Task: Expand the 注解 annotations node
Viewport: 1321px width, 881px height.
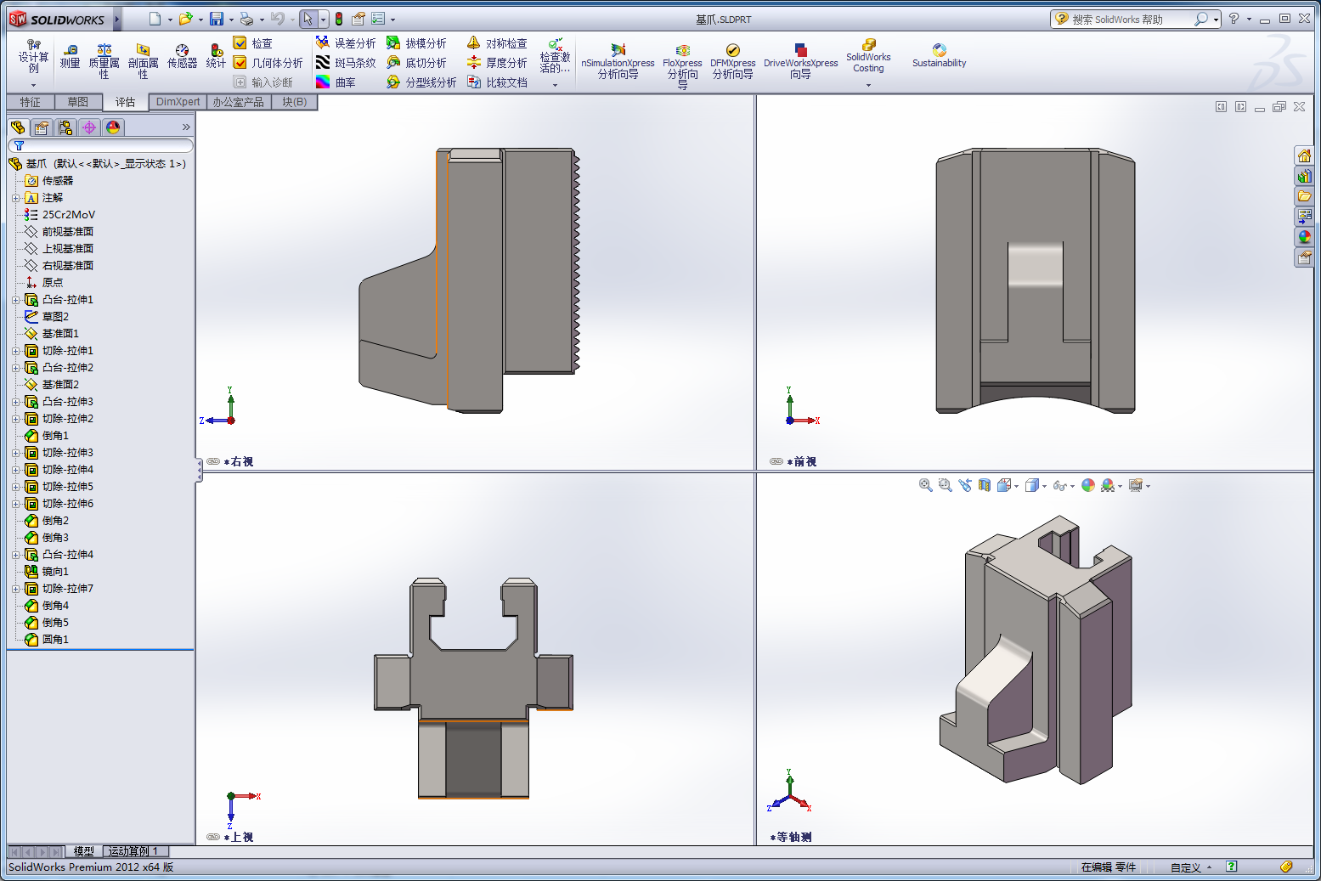Action: (x=15, y=198)
